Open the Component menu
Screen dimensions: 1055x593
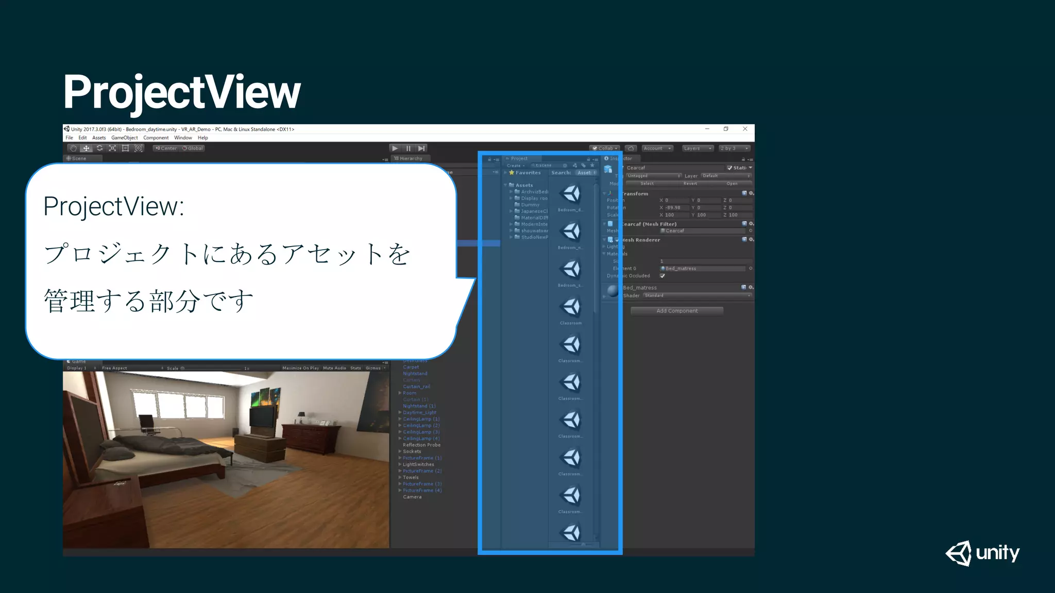click(x=156, y=137)
